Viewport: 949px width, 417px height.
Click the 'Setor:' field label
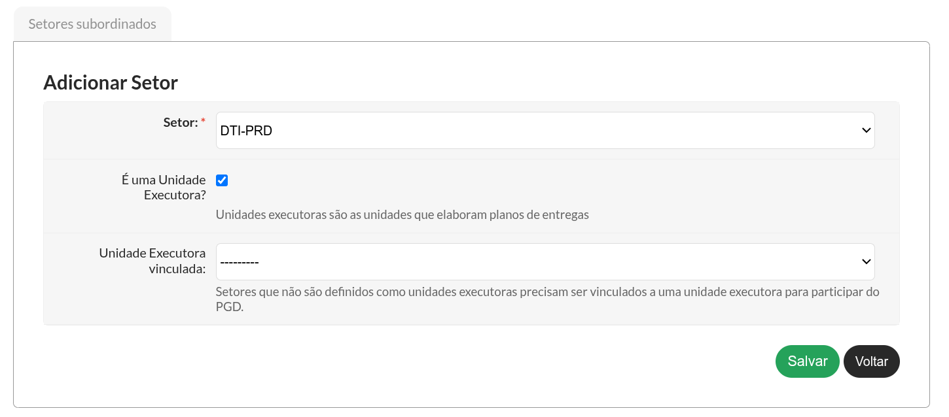(181, 122)
